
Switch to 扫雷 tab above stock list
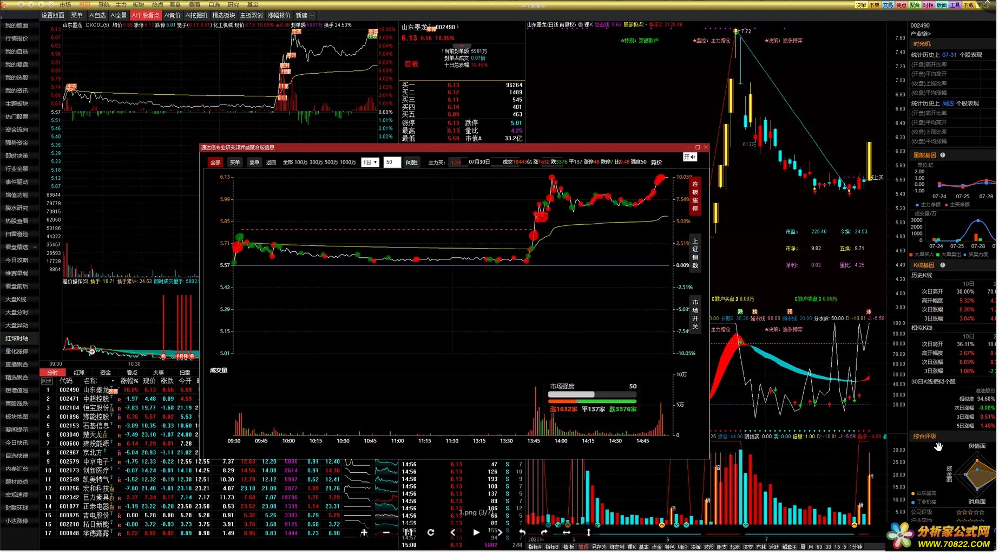point(185,374)
